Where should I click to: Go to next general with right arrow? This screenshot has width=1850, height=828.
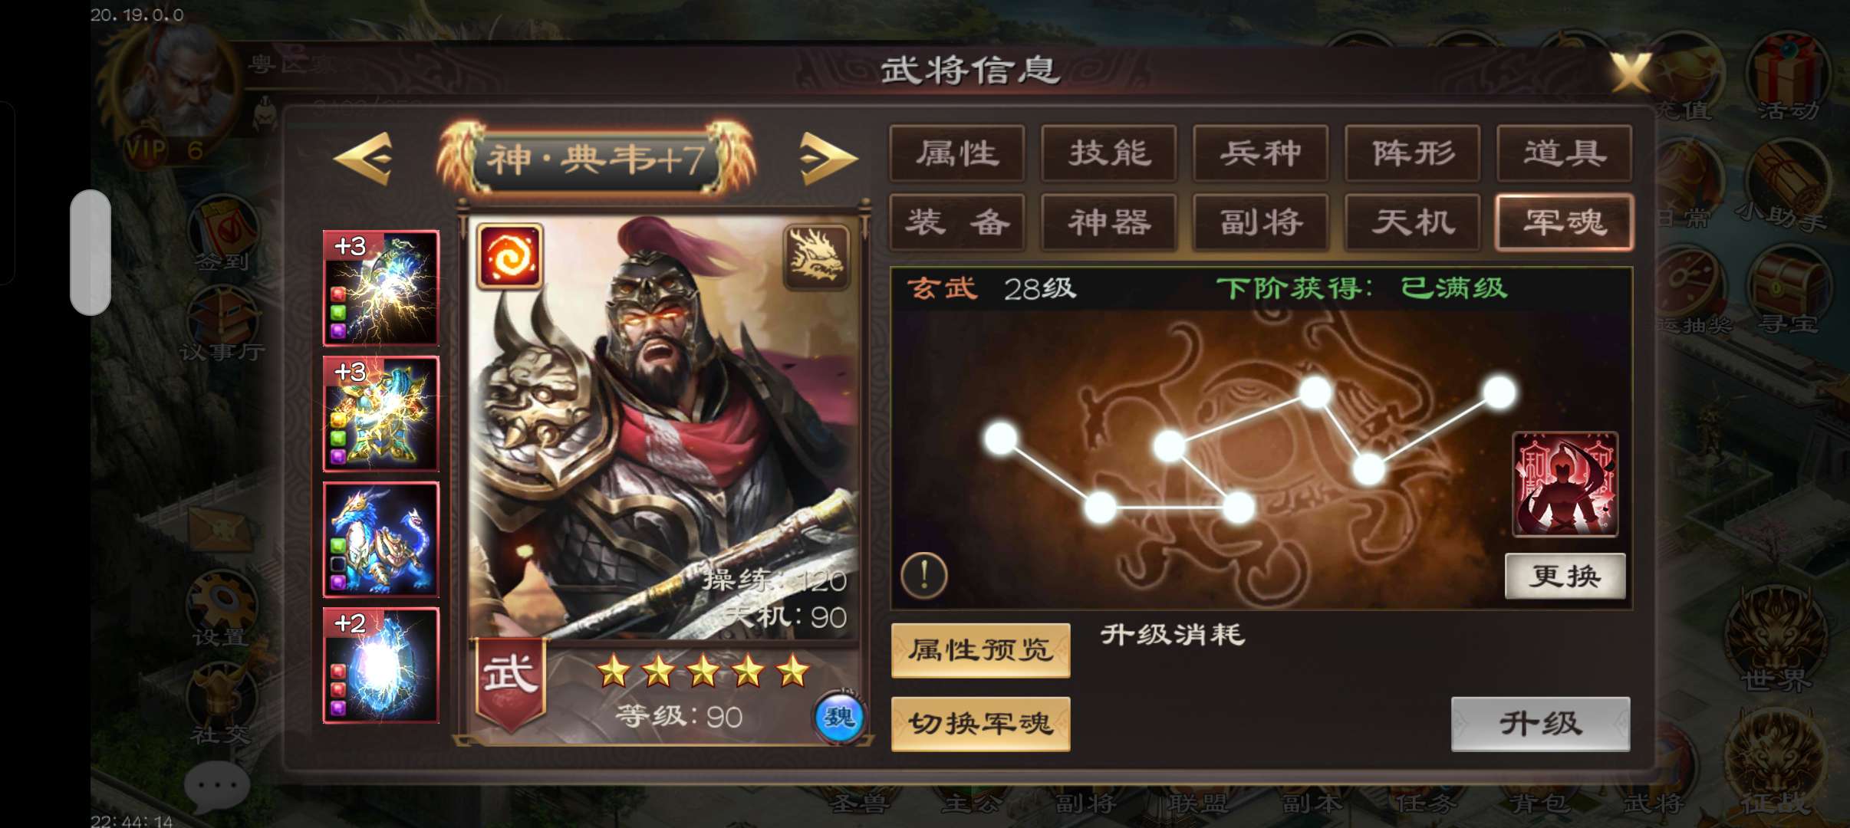[828, 159]
